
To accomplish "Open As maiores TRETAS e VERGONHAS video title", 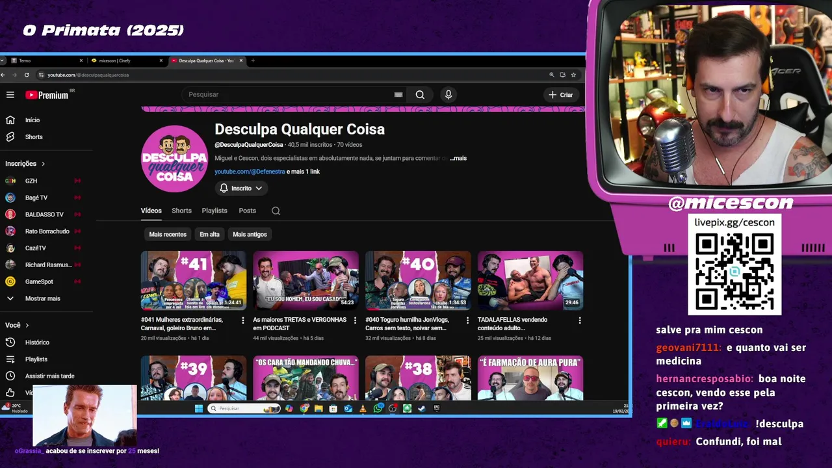I will 300,324.
